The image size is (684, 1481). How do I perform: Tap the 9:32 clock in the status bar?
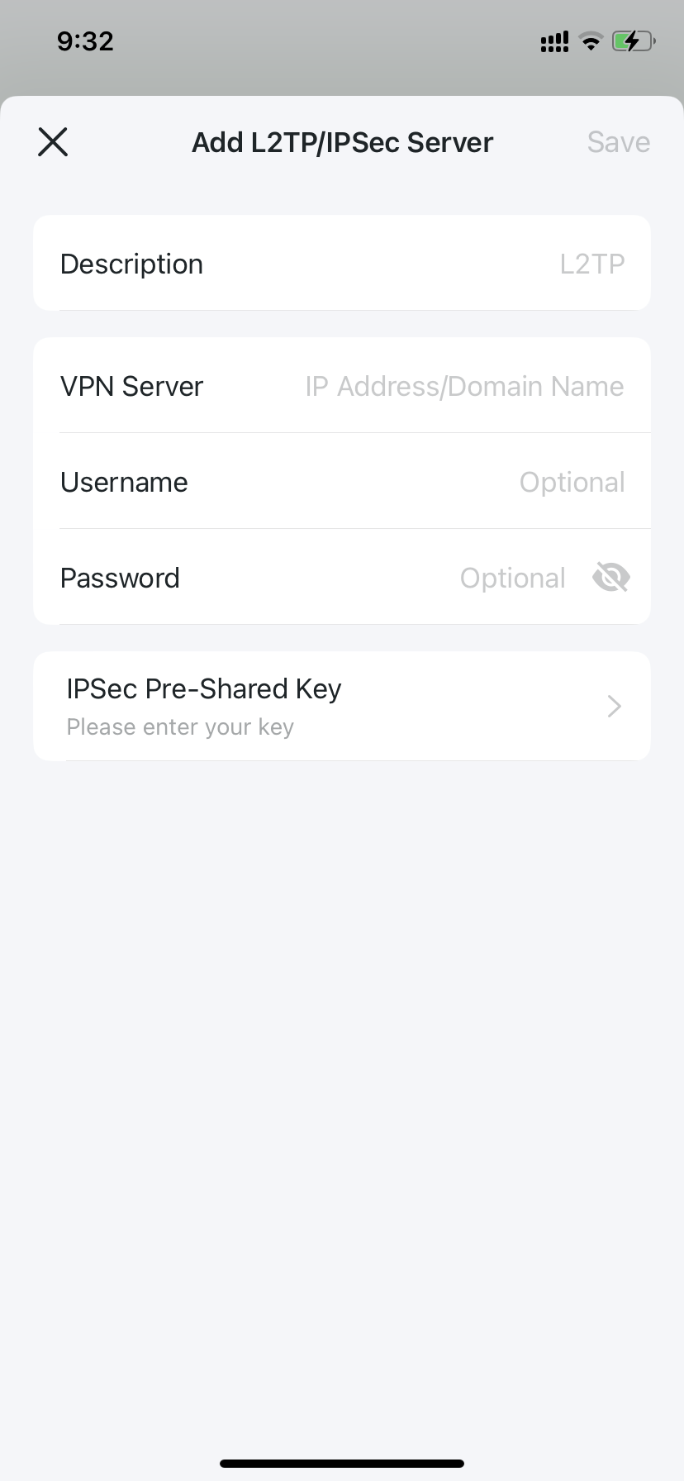(x=85, y=41)
